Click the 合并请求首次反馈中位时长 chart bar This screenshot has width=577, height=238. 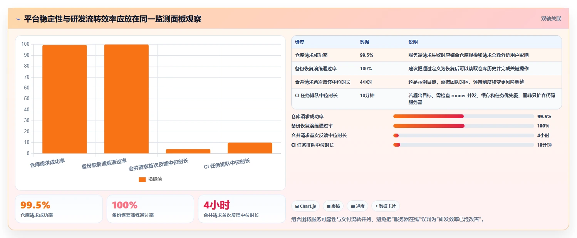click(x=188, y=151)
